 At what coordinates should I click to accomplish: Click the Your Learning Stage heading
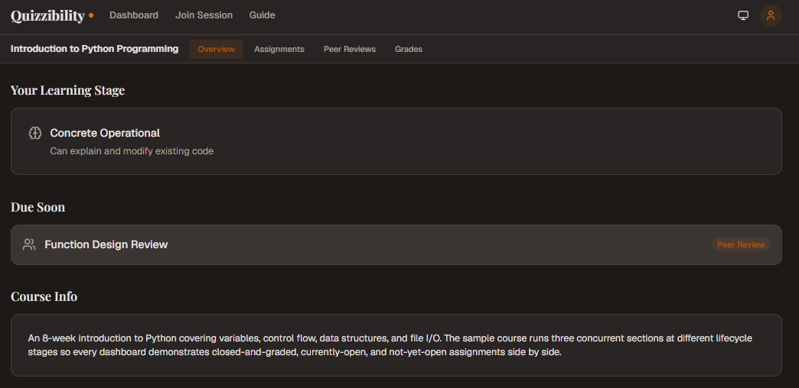point(67,90)
